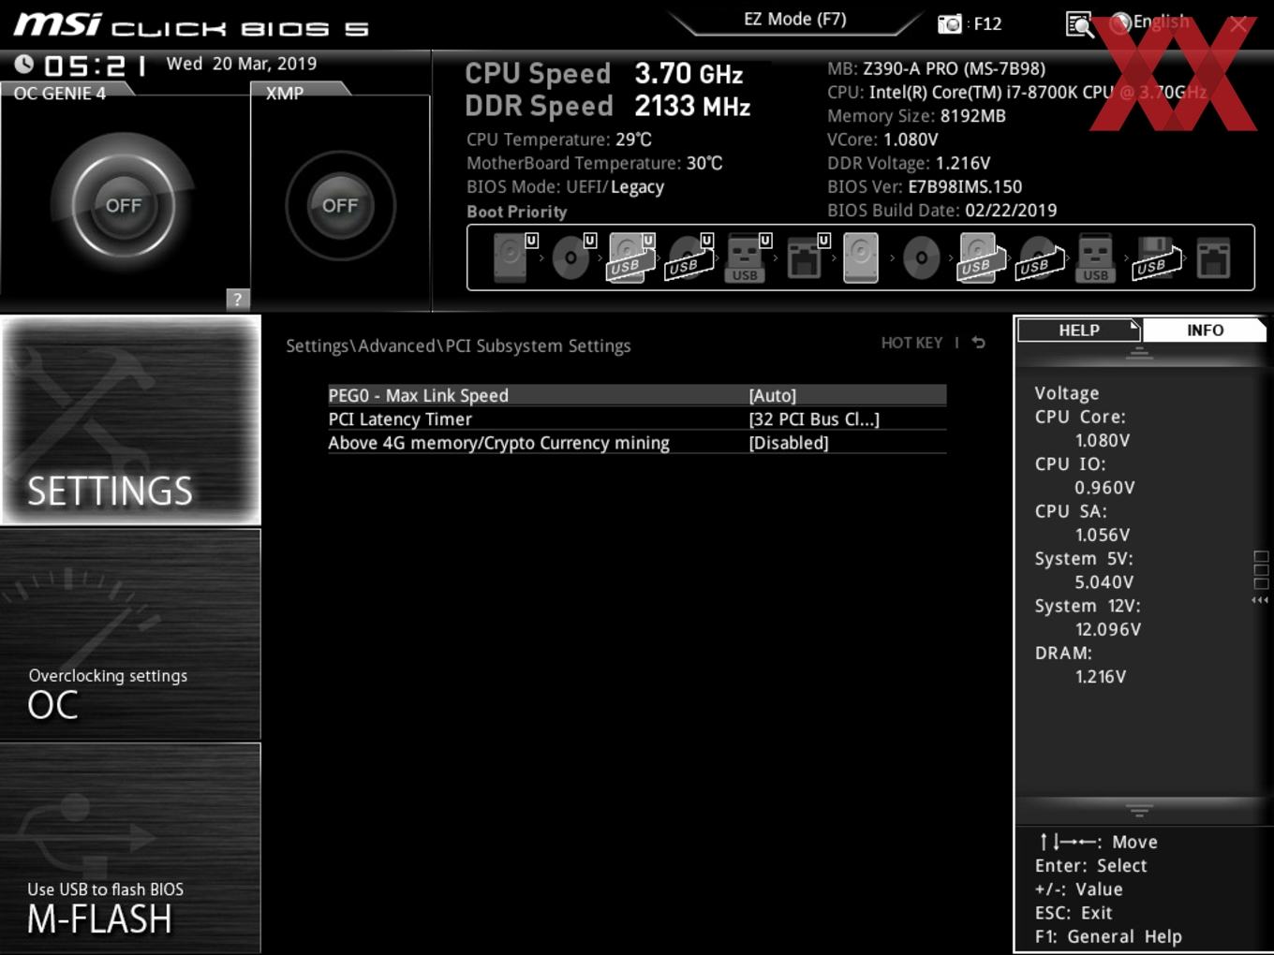Select the legacy USB hard disk boot icon

click(x=981, y=257)
